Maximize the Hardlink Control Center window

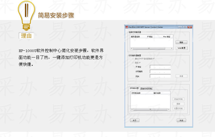[x=185, y=27]
